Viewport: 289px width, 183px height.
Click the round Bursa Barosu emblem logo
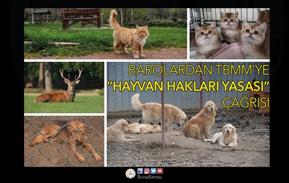tap(131, 173)
